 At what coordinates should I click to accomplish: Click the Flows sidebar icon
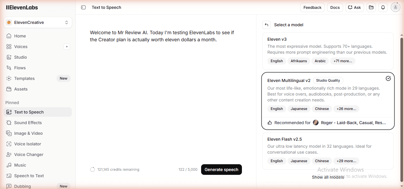click(9, 68)
